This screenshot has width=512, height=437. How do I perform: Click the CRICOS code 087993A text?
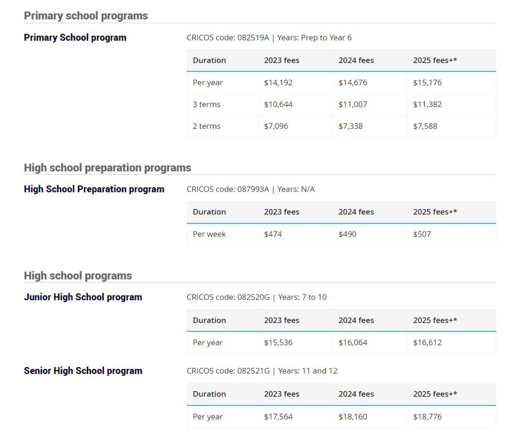click(x=228, y=189)
